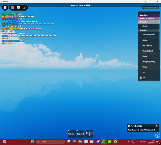
Task: Open the Windows Start menu
Action: (32, 142)
